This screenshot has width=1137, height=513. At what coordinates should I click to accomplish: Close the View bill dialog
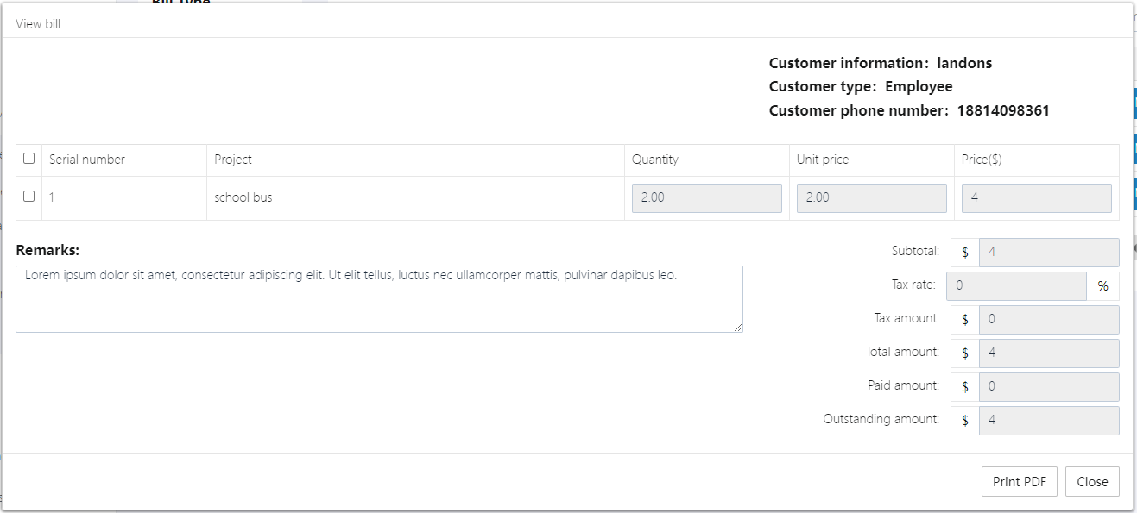click(1091, 482)
